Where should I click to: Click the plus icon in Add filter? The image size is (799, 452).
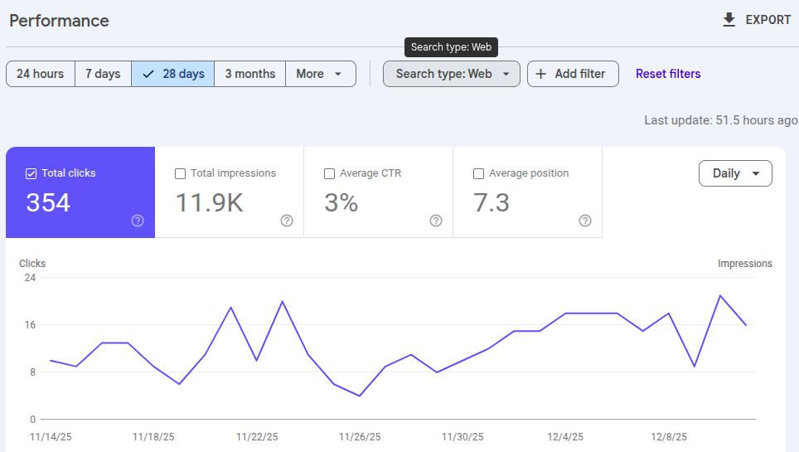coord(541,74)
